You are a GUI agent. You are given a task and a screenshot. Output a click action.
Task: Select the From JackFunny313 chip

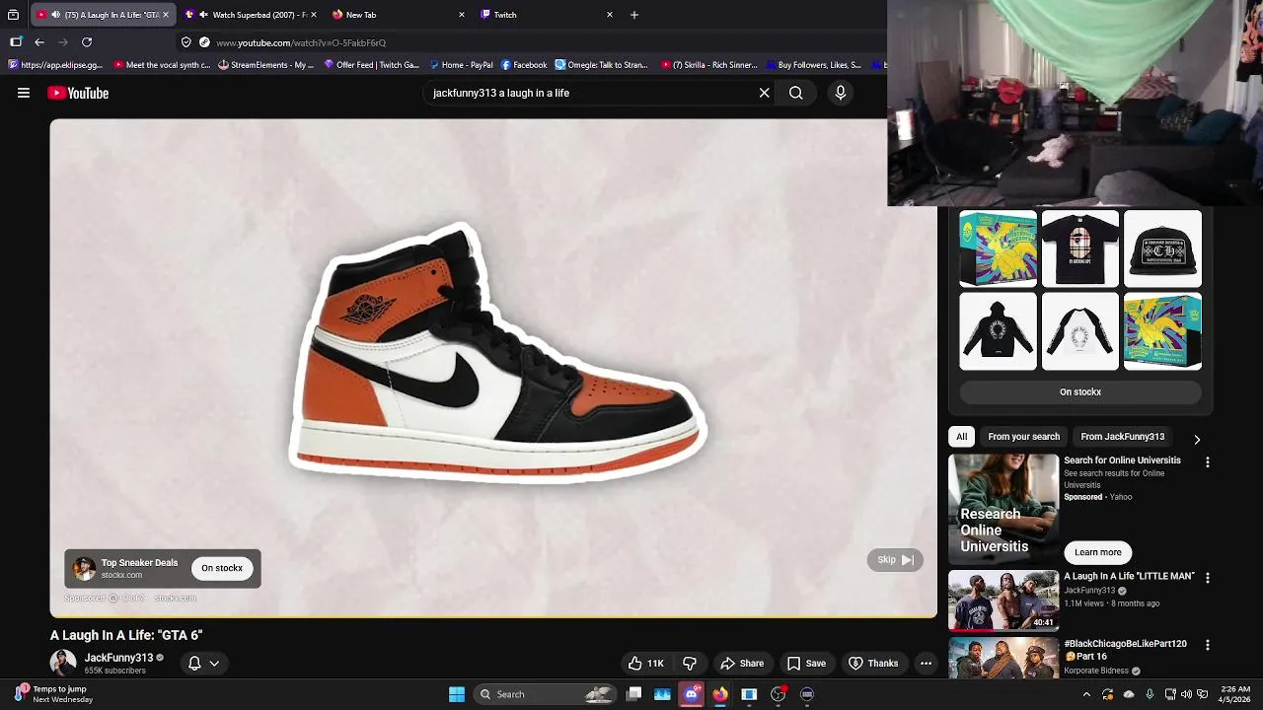(1122, 437)
